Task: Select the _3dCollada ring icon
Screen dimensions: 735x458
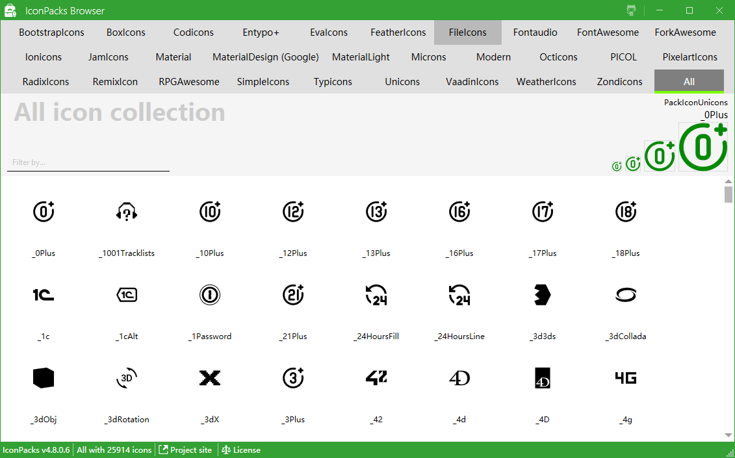Action: pos(626,295)
